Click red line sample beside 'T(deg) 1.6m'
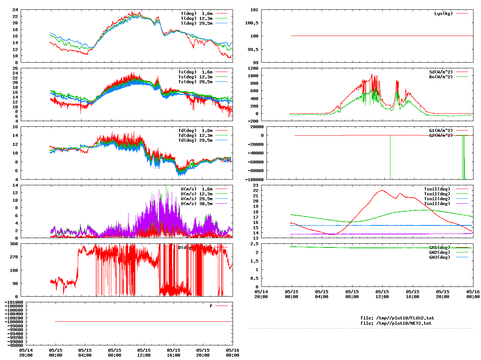The width and height of the screenshot is (481, 360). pyautogui.click(x=222, y=13)
